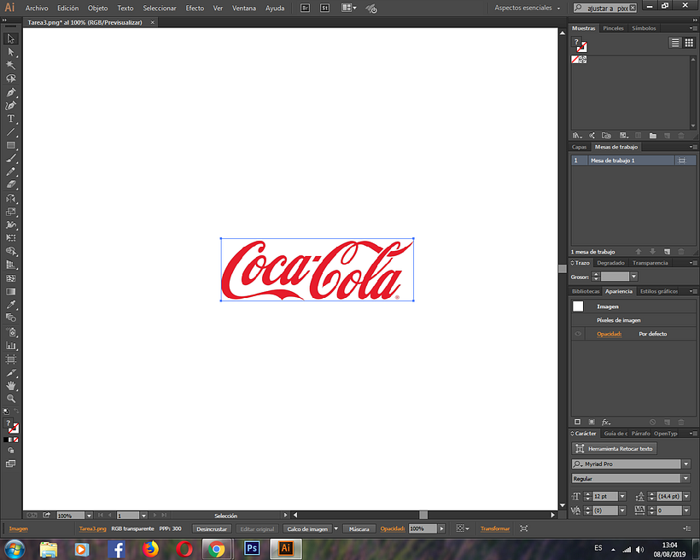This screenshot has width=700, height=560.
Task: Toggle visibility eye for Opacidad attribute
Action: tap(578, 334)
